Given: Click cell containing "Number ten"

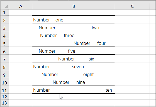Looking at the screenshot, I should [x=74, y=89].
